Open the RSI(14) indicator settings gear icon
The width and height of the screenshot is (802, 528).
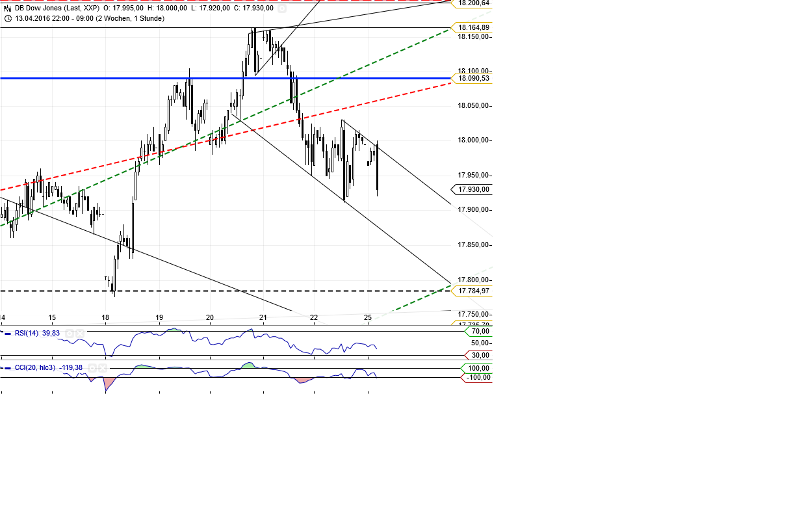[x=70, y=333]
